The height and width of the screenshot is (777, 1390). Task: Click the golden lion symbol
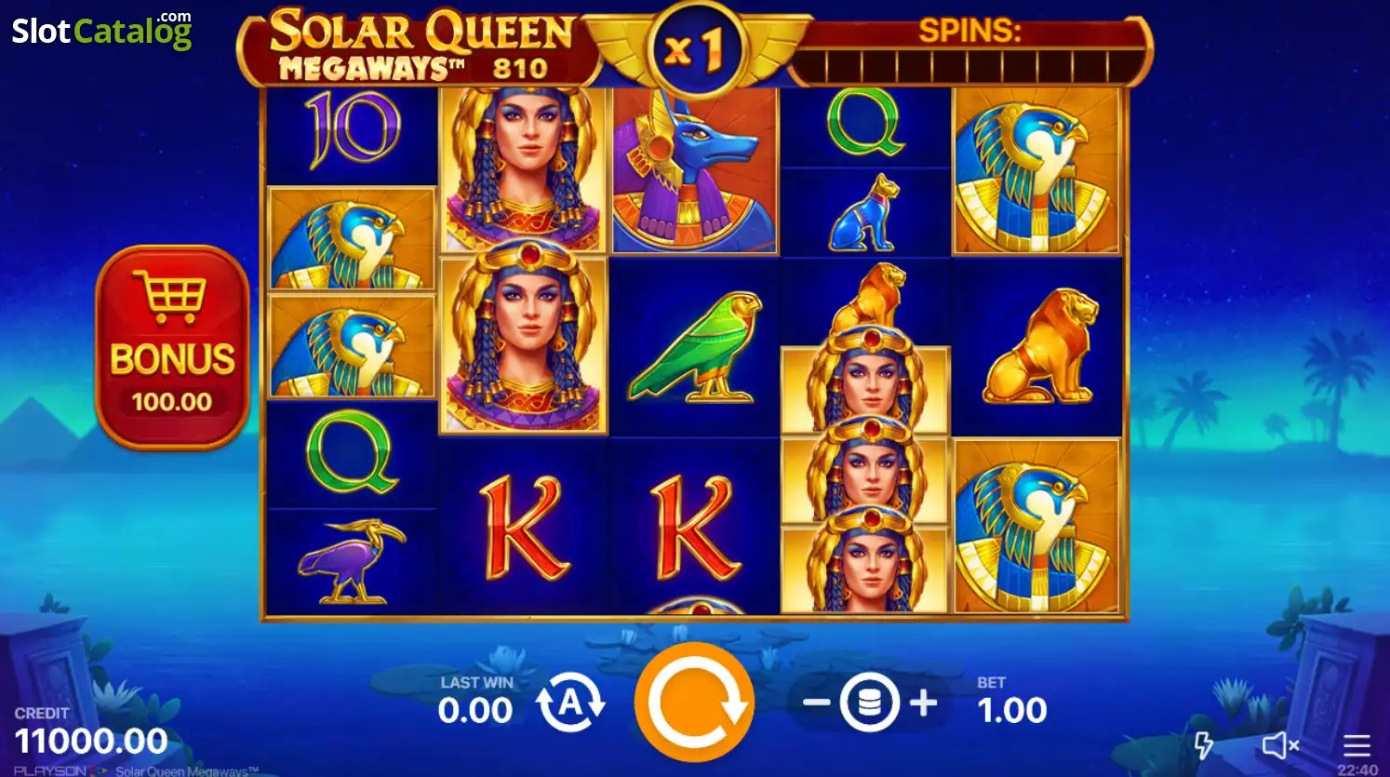point(1037,346)
